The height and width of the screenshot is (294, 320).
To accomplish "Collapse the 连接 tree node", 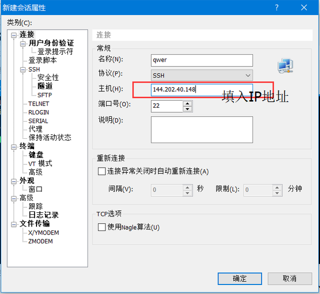I will pos(14,35).
